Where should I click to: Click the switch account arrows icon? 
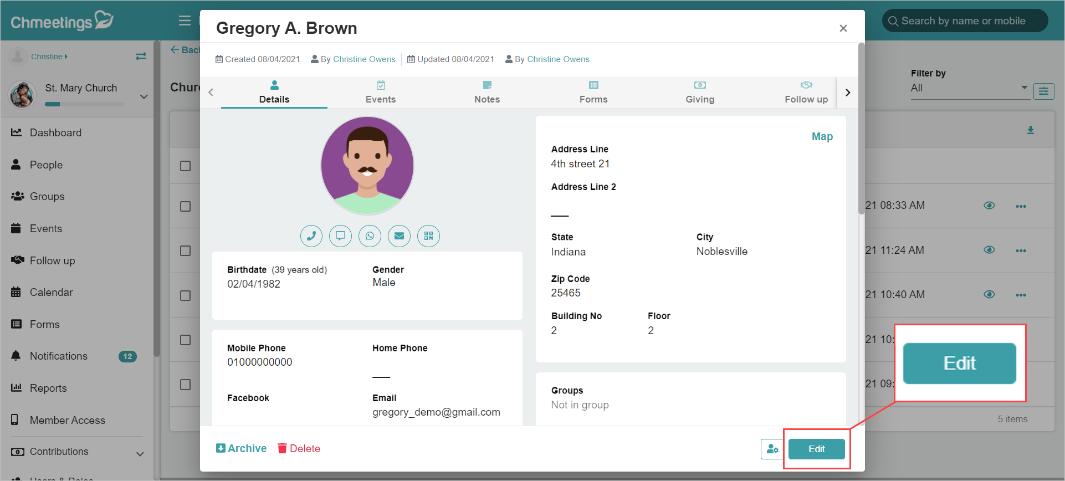141,57
